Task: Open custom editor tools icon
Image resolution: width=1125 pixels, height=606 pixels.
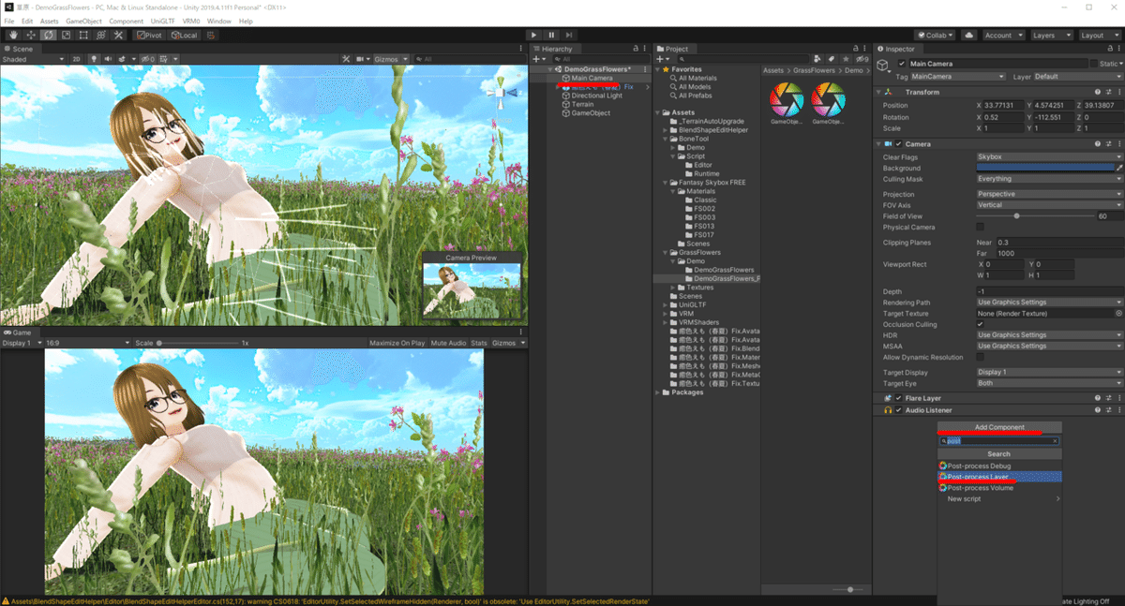Action: pos(119,35)
